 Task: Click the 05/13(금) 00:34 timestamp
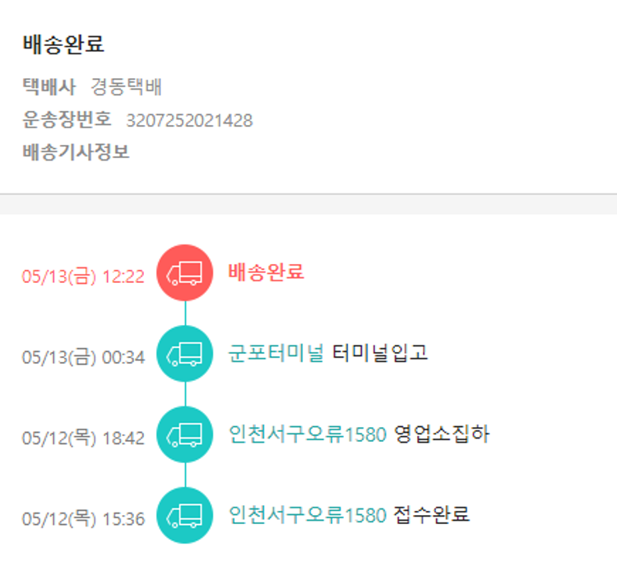point(83,358)
